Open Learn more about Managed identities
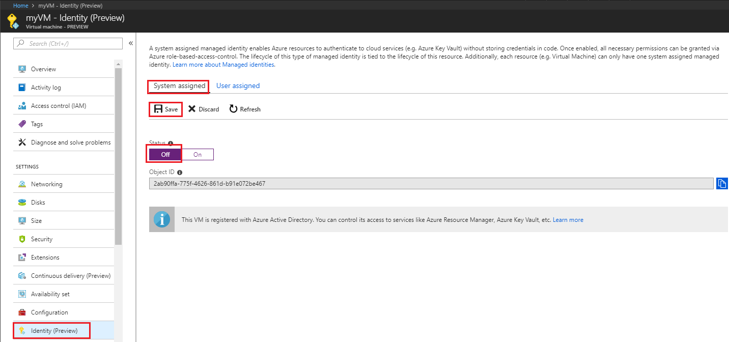This screenshot has height=342, width=729. click(223, 65)
